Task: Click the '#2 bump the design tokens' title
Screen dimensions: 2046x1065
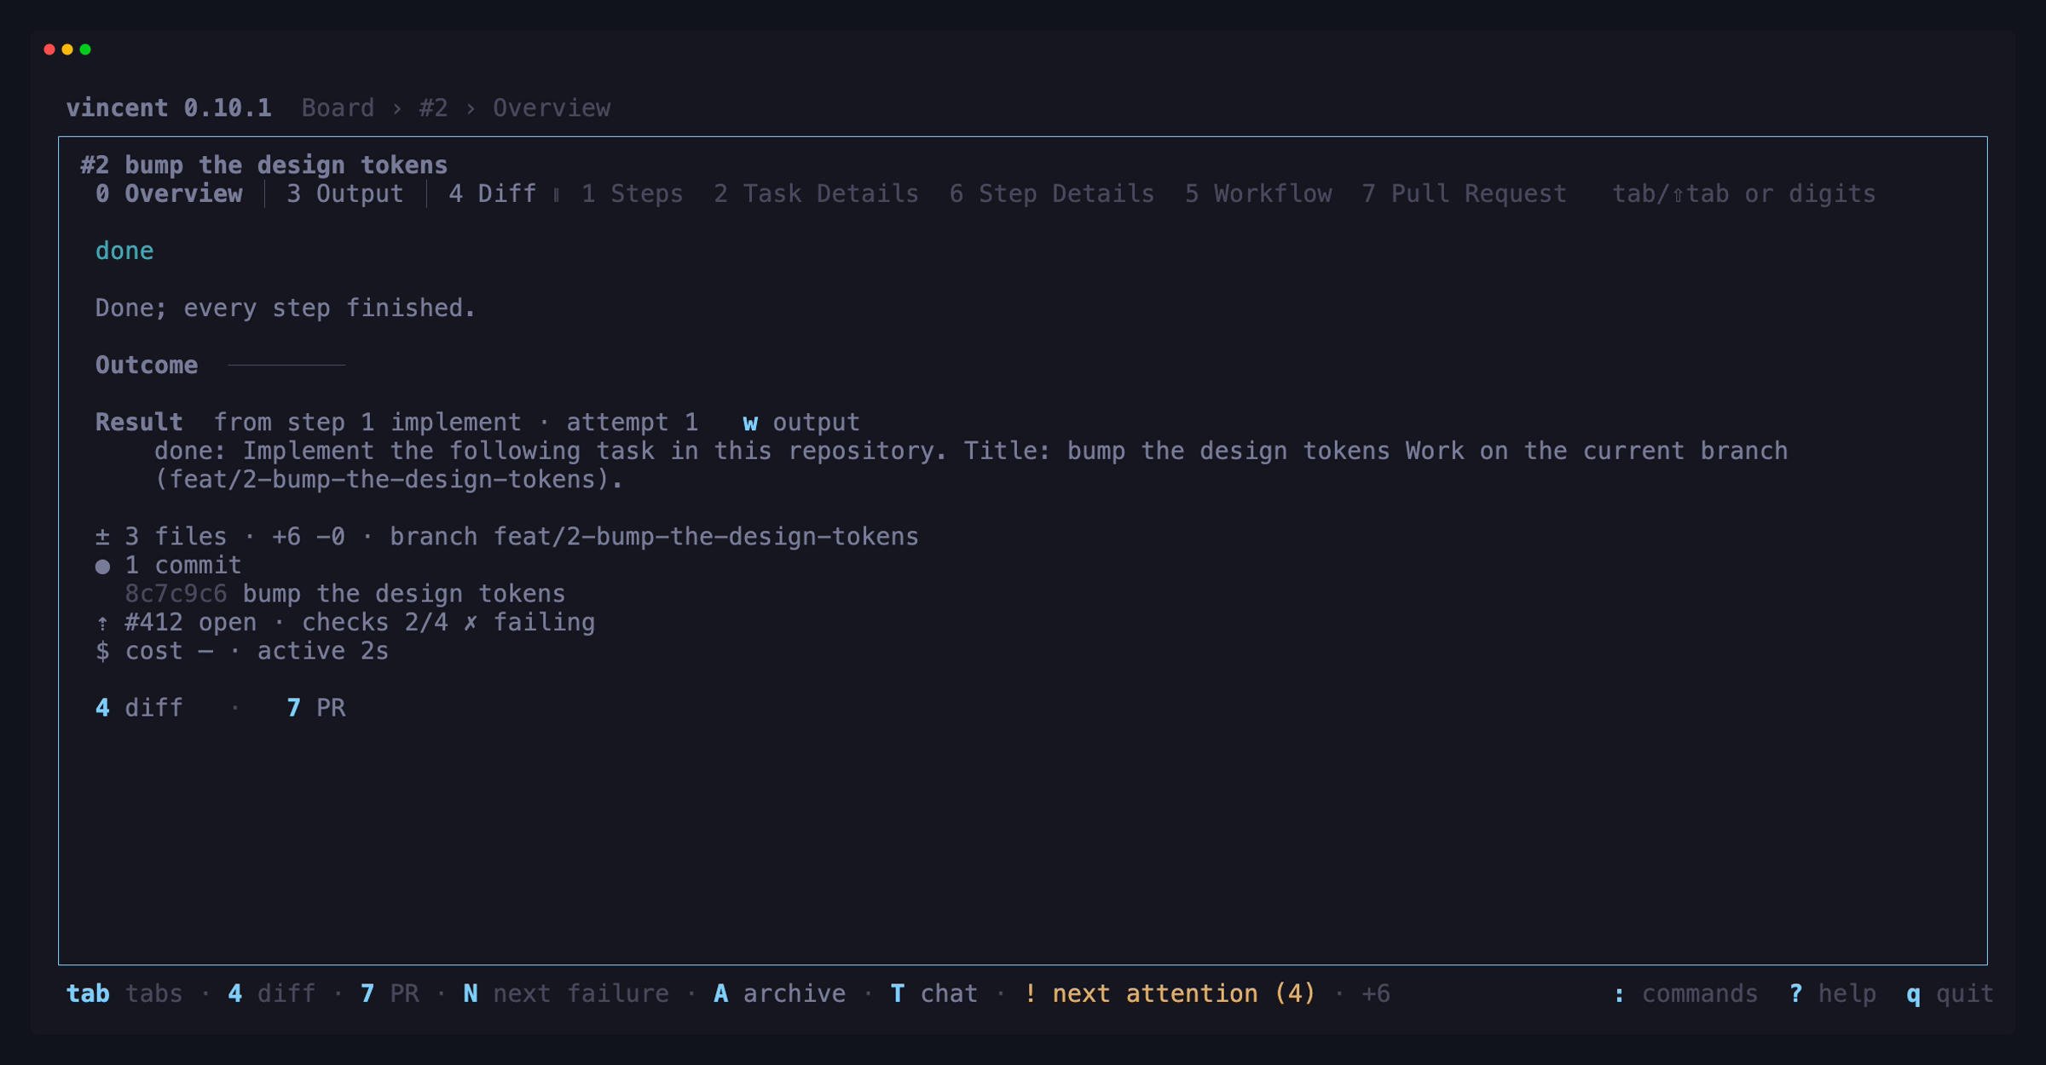Action: point(264,165)
